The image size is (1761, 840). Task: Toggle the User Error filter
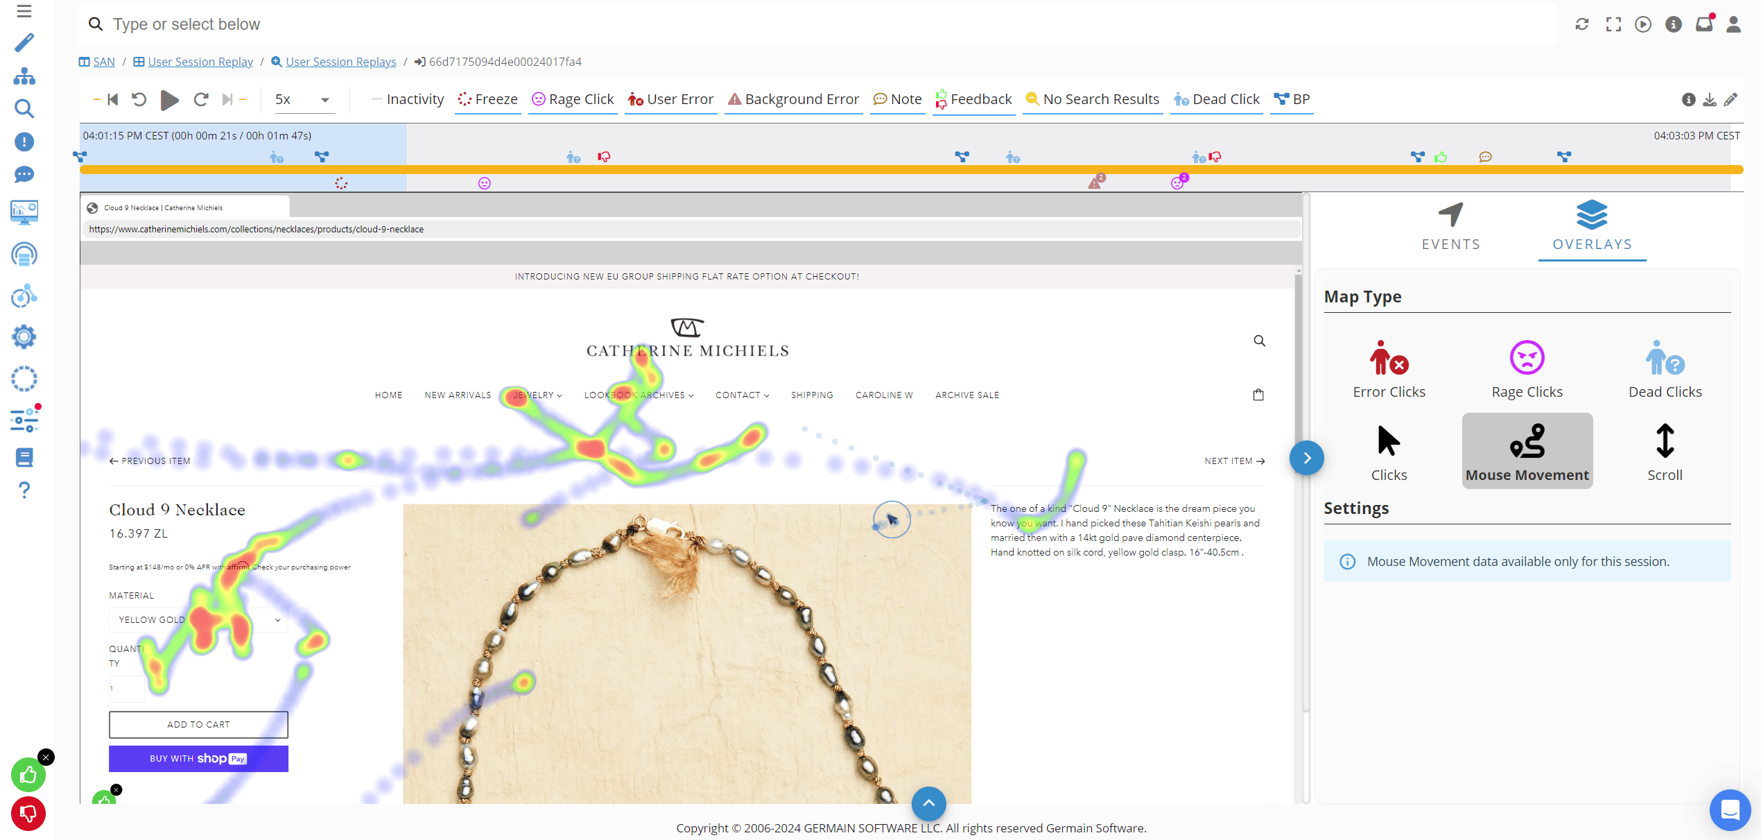click(670, 99)
